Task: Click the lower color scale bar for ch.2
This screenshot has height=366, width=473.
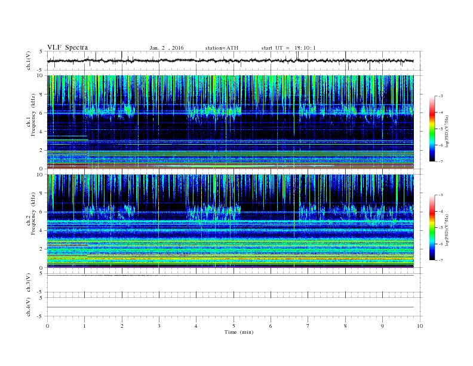Action: click(x=432, y=227)
